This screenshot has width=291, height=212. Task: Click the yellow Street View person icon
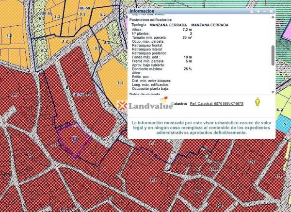258,102
